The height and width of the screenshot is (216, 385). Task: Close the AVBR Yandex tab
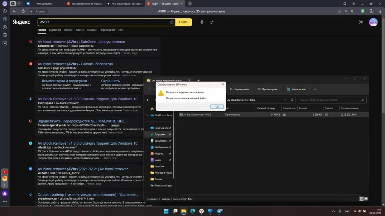pyautogui.click(x=182, y=4)
